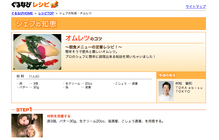The image size is (219, 140).
Task: Click the TORA ebisu TOKYO restaurant text
Action: [x=189, y=90]
